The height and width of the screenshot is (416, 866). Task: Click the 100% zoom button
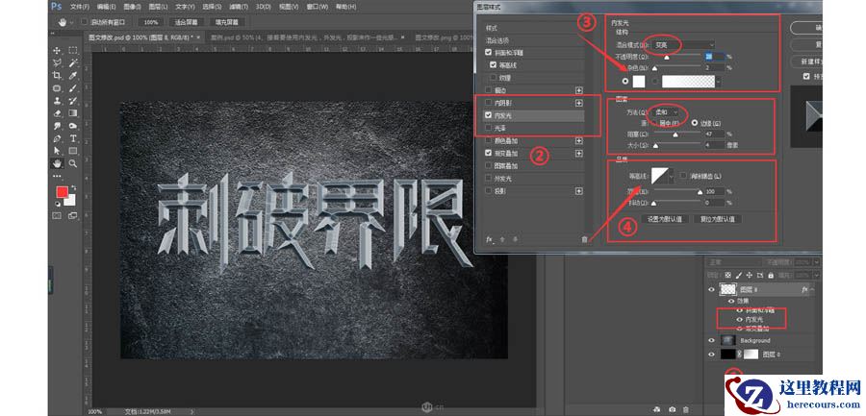click(x=150, y=23)
